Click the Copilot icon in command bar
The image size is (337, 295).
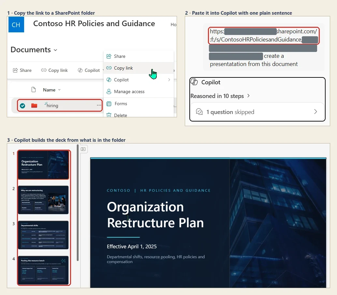coord(80,70)
